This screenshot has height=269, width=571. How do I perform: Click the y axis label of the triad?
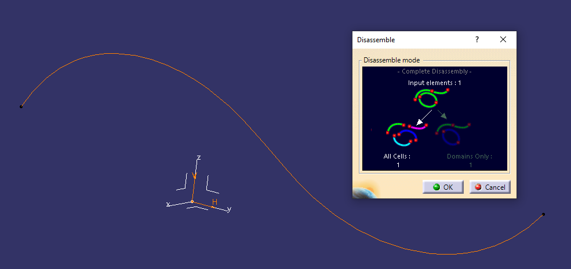(x=229, y=209)
